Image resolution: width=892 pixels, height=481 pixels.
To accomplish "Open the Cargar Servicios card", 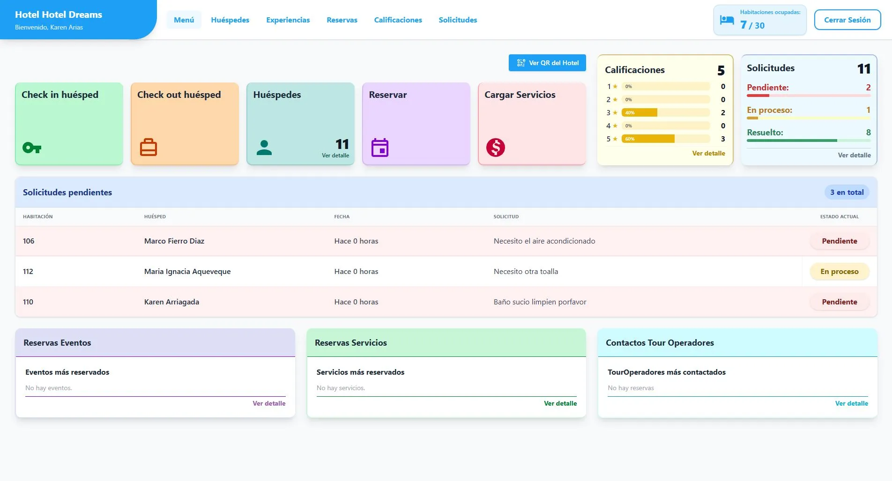I will click(532, 124).
